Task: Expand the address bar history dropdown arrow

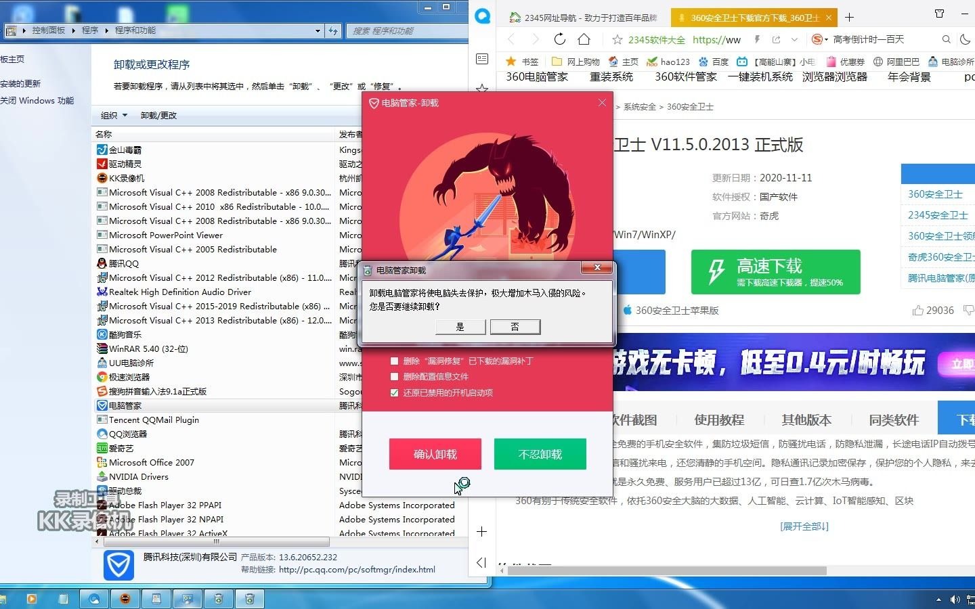Action: [x=795, y=40]
